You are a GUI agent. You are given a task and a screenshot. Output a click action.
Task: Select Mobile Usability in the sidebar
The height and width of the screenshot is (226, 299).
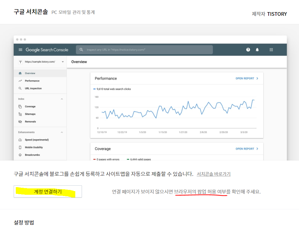click(x=40, y=147)
